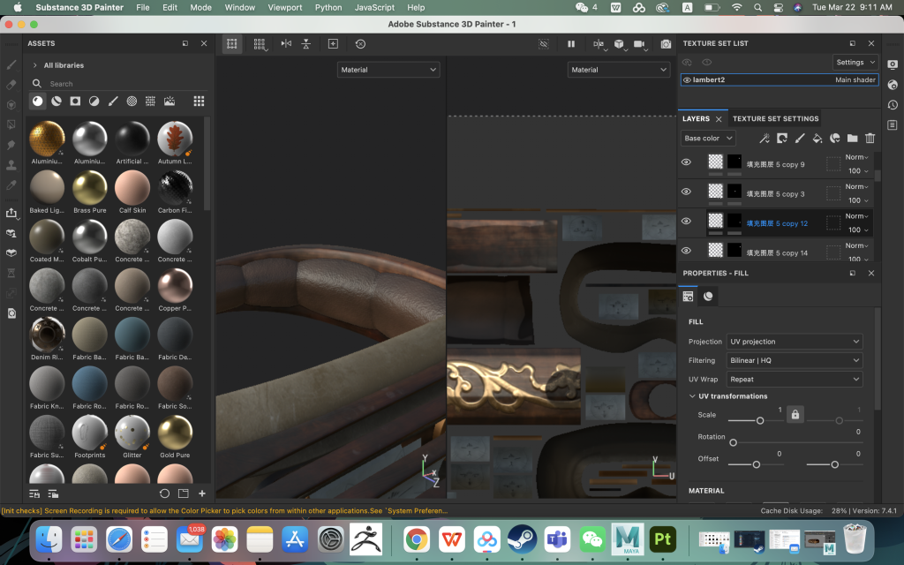Add a fill layer with bucket icon
The height and width of the screenshot is (565, 904).
(x=817, y=138)
